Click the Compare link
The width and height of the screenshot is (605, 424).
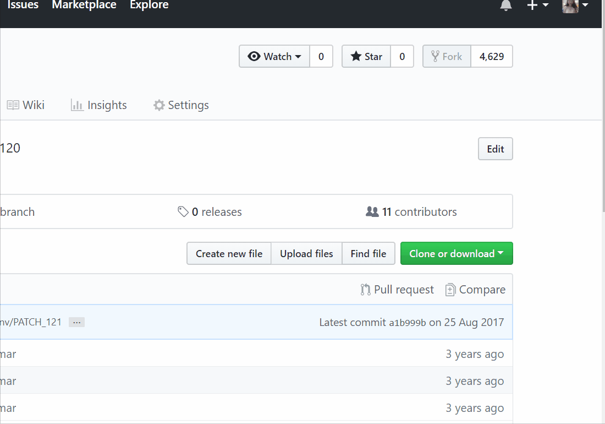point(475,290)
